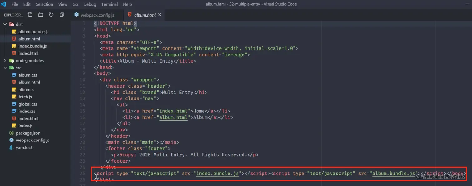The height and width of the screenshot is (186, 472).
Task: Open index.bundle.js in dist
Action: click(32, 46)
